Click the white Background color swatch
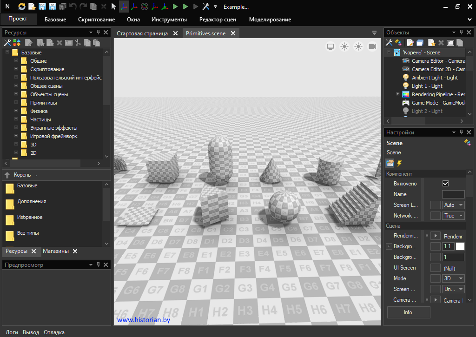 (460, 246)
